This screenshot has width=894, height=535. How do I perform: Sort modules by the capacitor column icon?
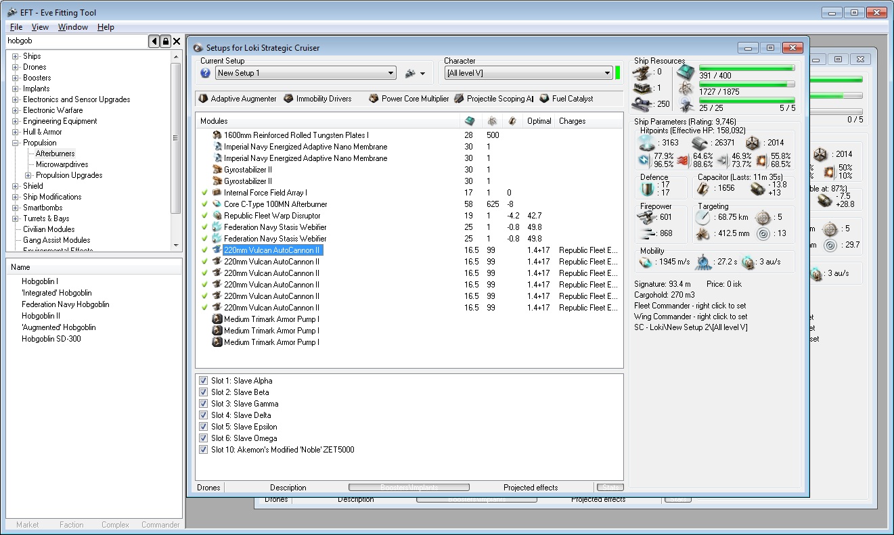point(512,121)
